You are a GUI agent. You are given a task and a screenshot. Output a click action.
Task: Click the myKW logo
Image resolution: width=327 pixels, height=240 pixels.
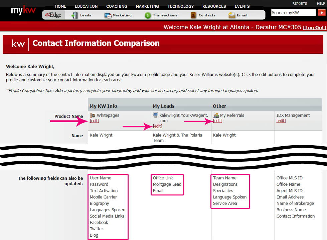tap(23, 10)
